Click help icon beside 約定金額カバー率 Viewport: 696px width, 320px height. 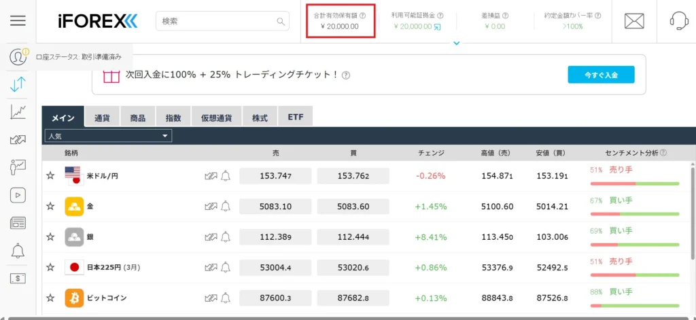[598, 16]
